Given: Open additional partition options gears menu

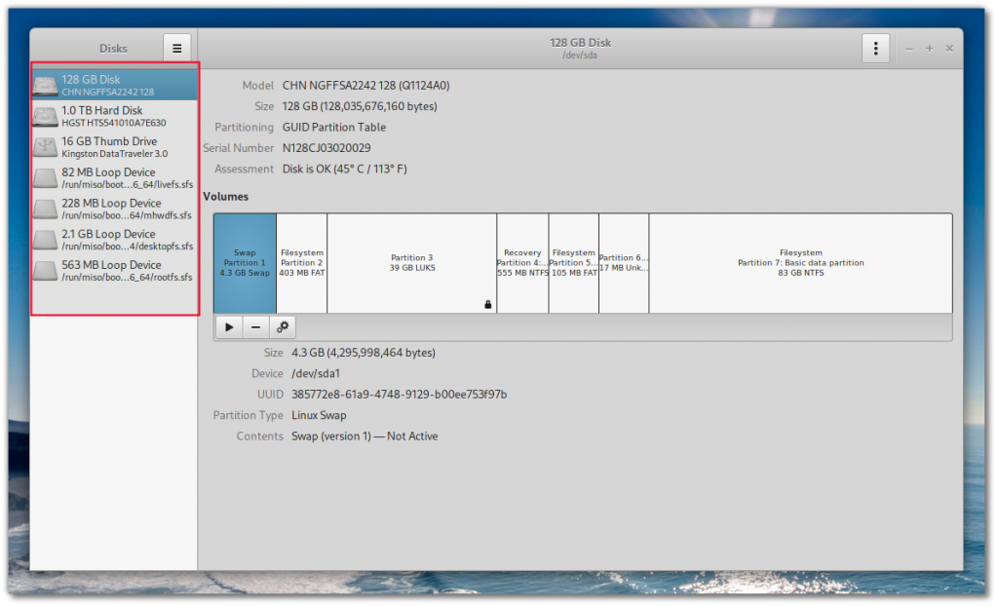Looking at the screenshot, I should (283, 327).
